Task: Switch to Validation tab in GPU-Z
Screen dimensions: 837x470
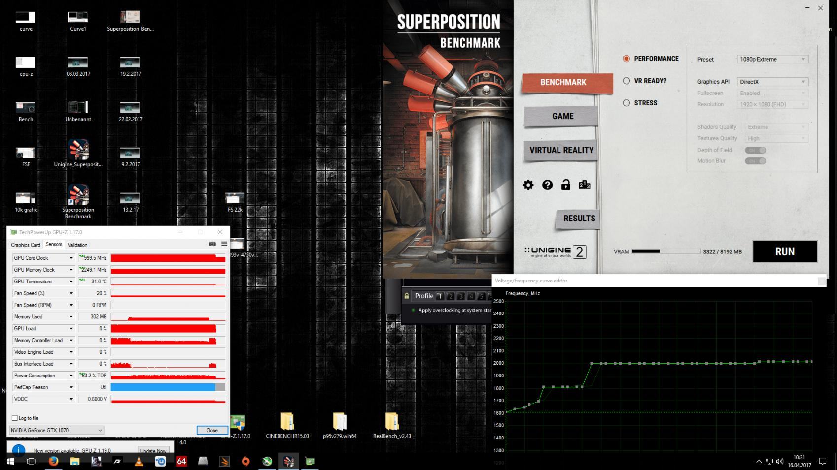Action: [77, 245]
